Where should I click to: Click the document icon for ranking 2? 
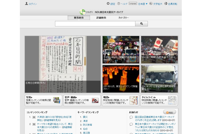pyautogui.click(x=34, y=124)
